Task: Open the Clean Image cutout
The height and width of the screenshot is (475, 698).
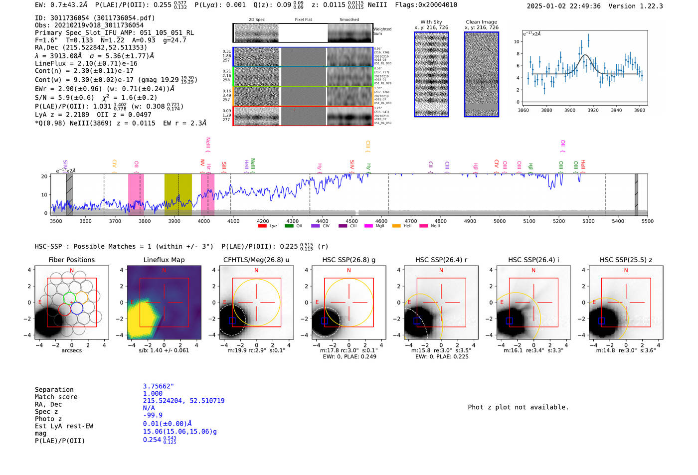Action: pos(482,74)
